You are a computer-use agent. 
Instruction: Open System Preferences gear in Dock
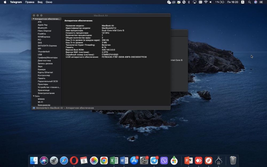[x=144, y=161]
